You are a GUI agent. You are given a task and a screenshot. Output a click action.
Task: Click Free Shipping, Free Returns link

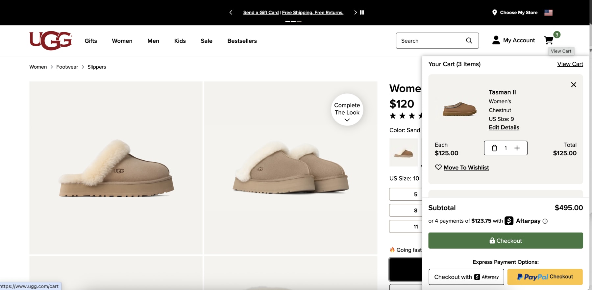(312, 12)
